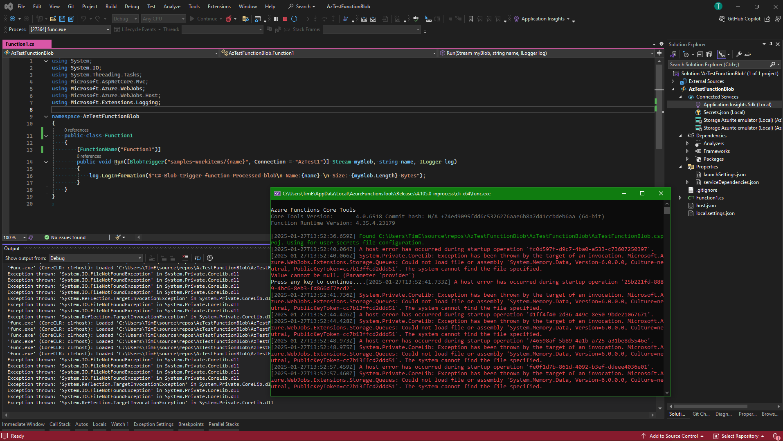Open the Build menu
Image resolution: width=783 pixels, height=441 pixels.
[x=111, y=7]
